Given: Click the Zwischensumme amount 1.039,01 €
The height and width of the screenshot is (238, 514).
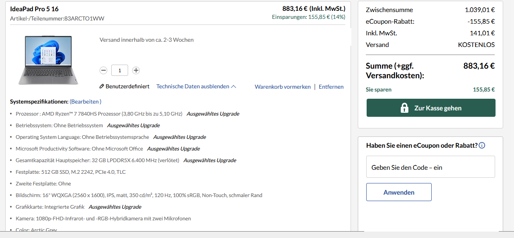Looking at the screenshot, I should coord(480,10).
